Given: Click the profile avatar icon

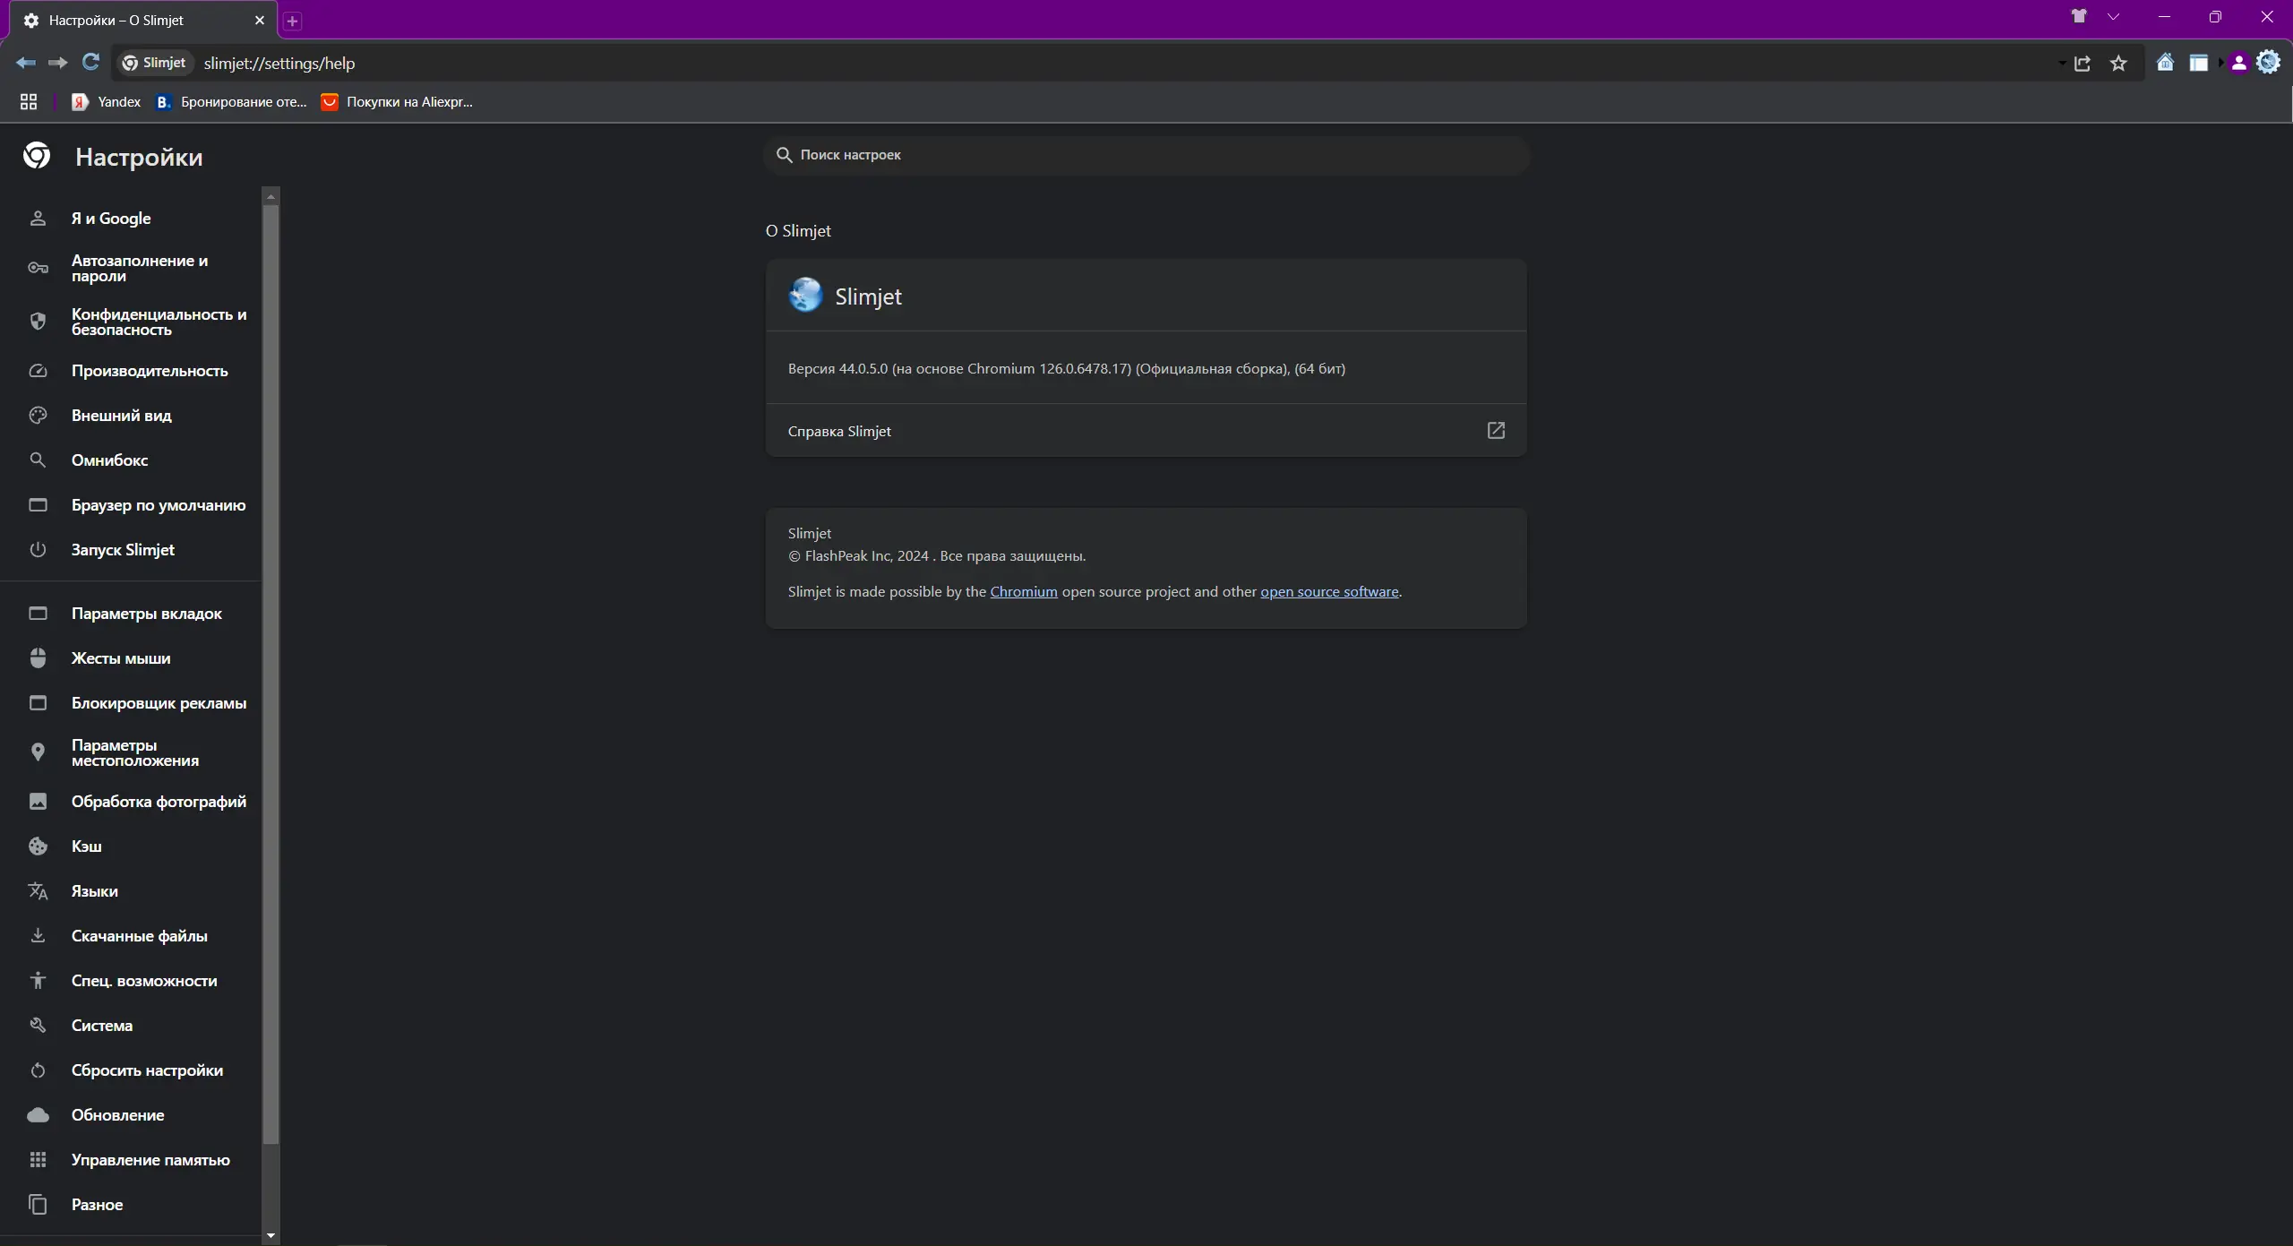Looking at the screenshot, I should click(2239, 63).
